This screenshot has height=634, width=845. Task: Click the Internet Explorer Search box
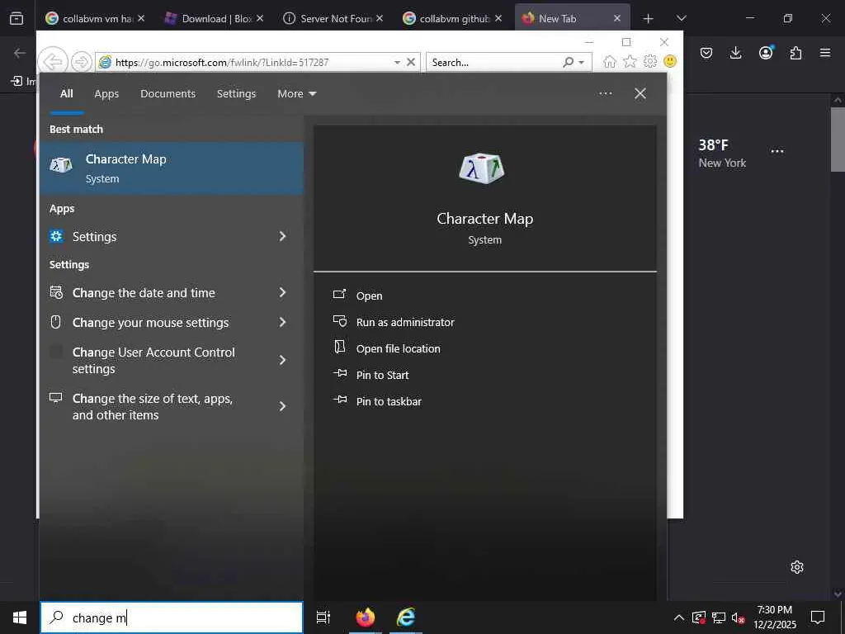tap(493, 62)
